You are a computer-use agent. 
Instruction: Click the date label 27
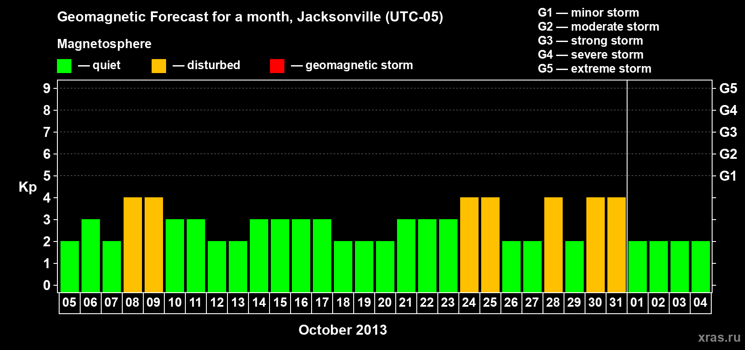(x=532, y=303)
